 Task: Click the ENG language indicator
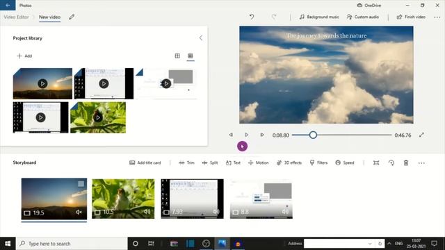398,244
